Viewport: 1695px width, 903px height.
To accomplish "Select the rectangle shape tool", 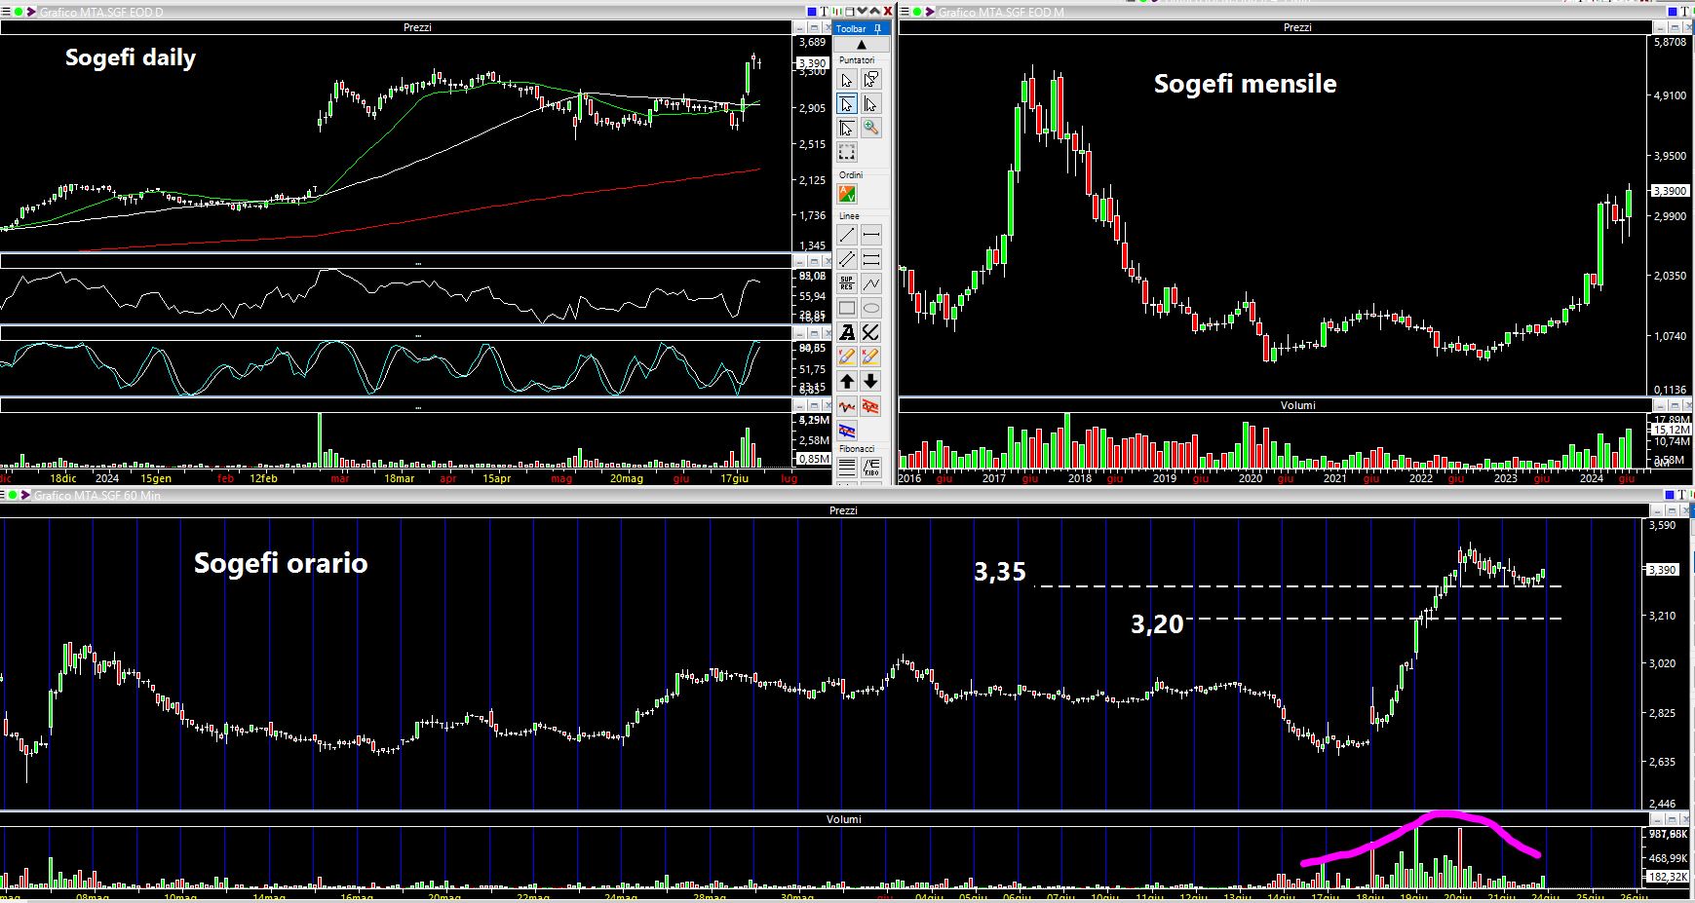I will (x=847, y=308).
